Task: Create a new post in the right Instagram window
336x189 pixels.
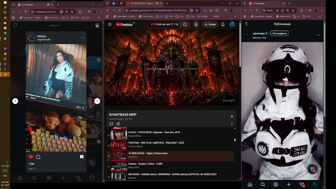Action: click(x=289, y=185)
